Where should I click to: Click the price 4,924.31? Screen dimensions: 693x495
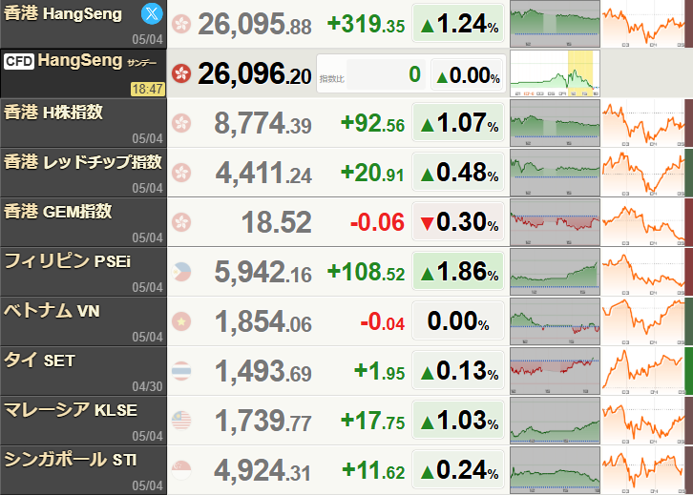262,470
